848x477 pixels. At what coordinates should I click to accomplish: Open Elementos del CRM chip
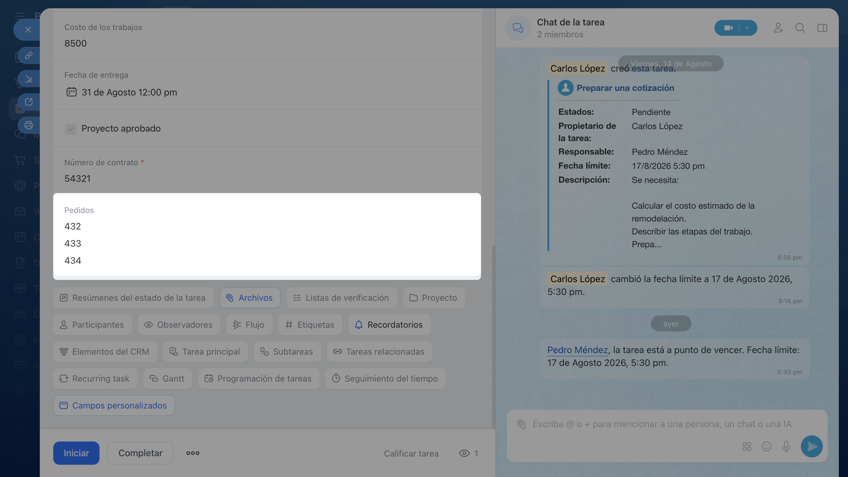coord(105,352)
